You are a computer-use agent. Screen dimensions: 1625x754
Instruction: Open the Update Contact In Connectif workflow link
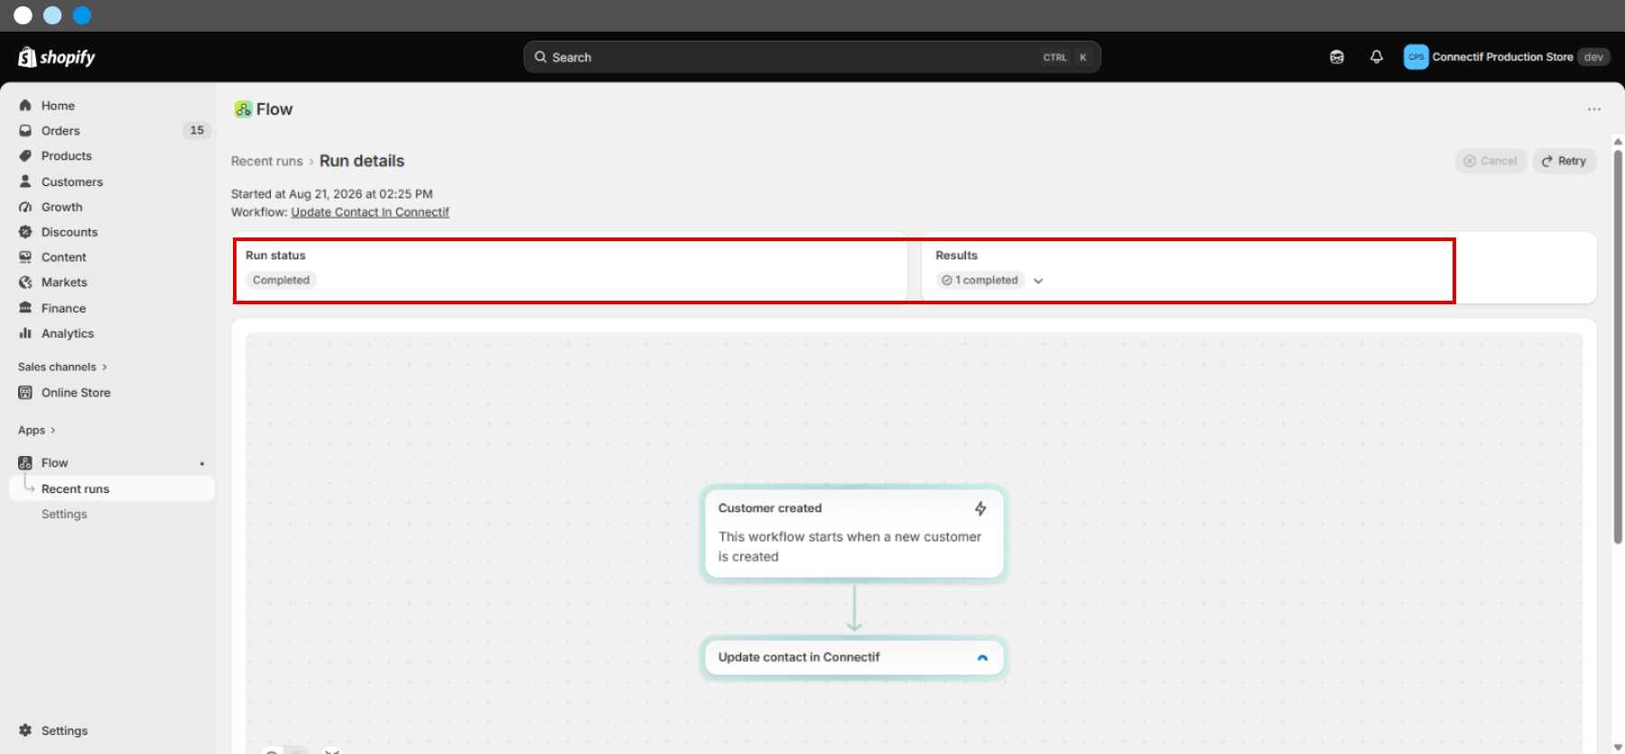click(370, 212)
